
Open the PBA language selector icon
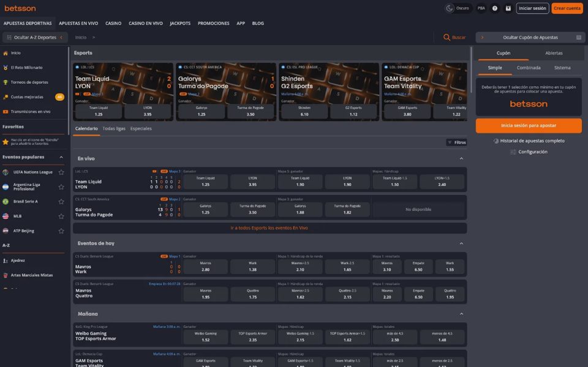[x=481, y=8]
